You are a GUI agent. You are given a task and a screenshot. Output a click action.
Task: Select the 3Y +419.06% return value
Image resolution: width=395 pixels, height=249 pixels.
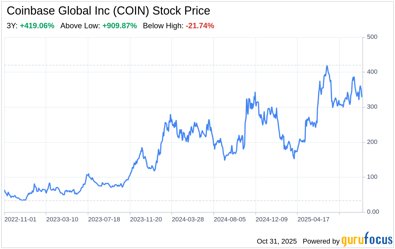[37, 26]
